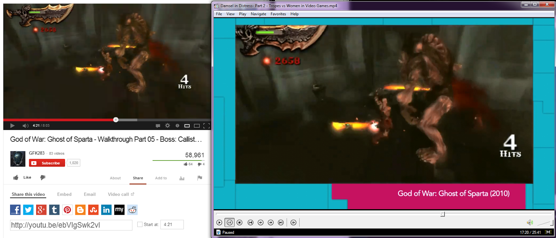Open YouTube player settings gear
The width and height of the screenshot is (556, 238).
[x=167, y=125]
